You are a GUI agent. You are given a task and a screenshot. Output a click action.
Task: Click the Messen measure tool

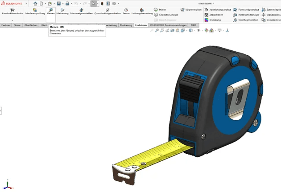[50, 11]
